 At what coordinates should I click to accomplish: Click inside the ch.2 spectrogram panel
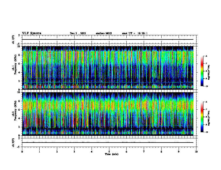[107, 114]
